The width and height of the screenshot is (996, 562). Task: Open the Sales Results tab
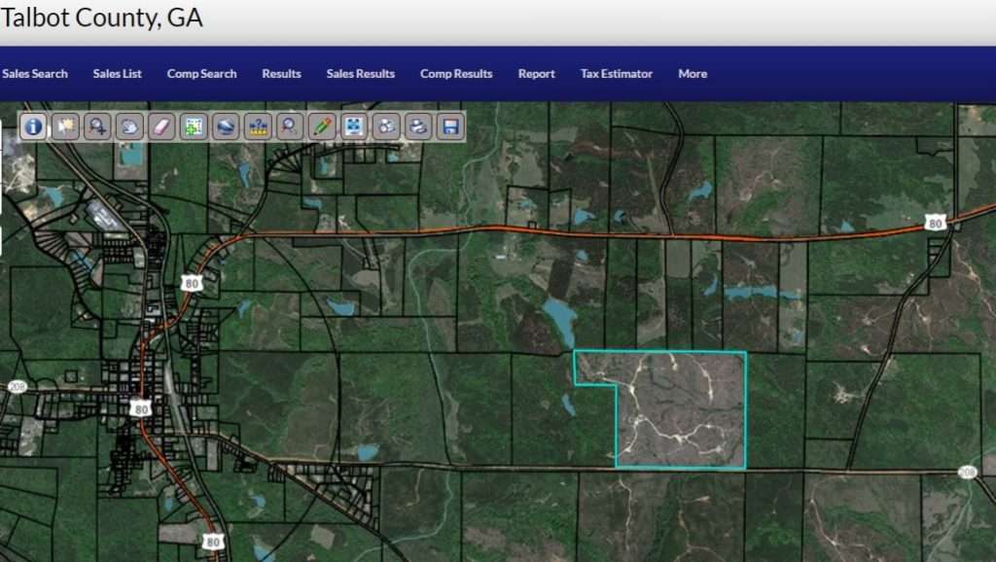click(x=361, y=74)
